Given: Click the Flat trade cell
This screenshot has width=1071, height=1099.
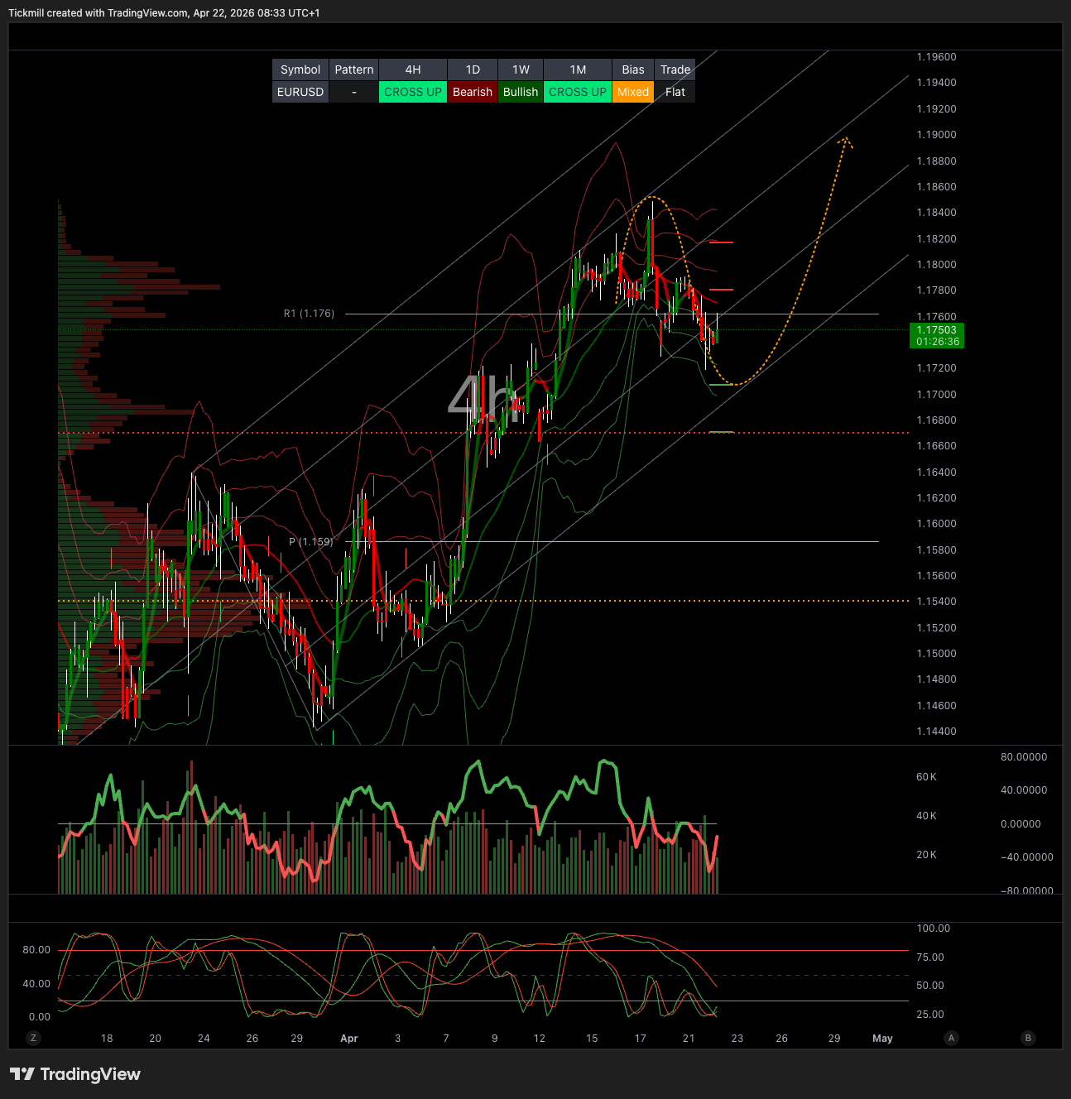Looking at the screenshot, I should pos(675,92).
